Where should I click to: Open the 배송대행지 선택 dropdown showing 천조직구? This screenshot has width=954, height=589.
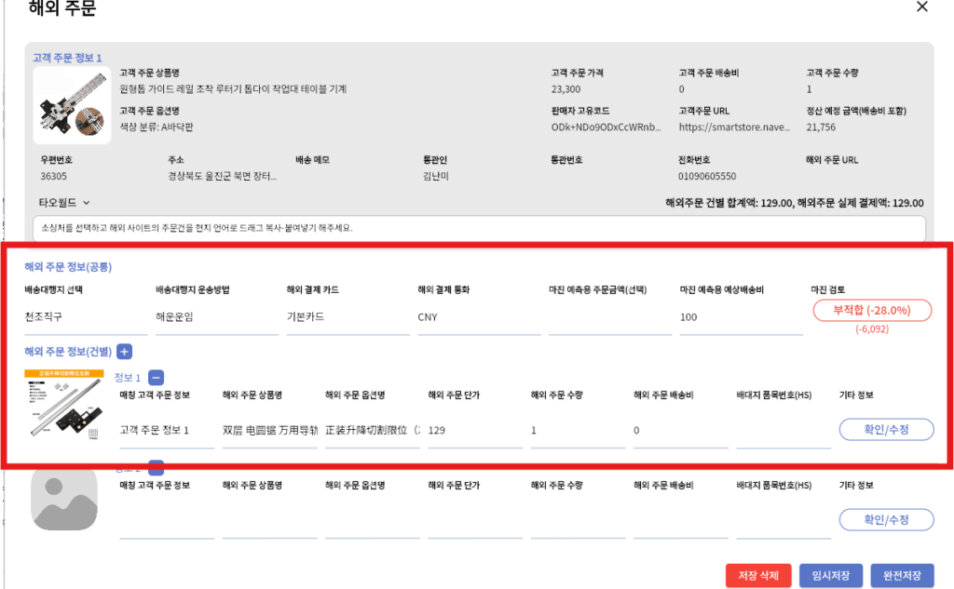coord(81,317)
